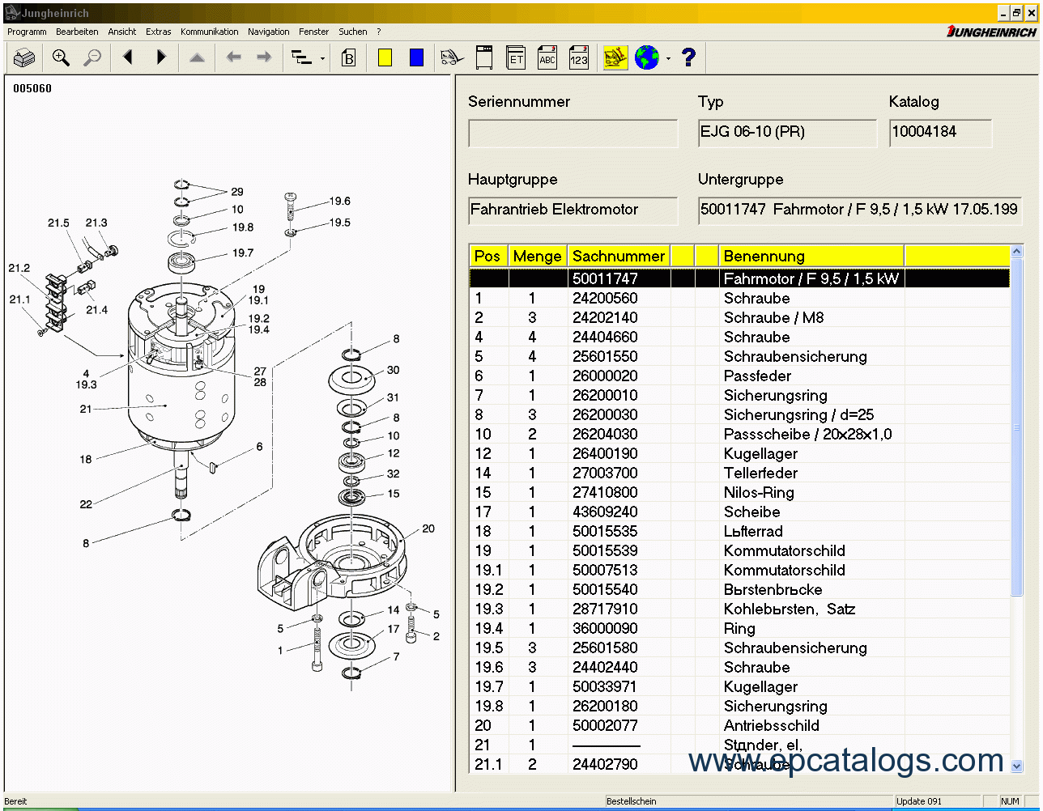The image size is (1043, 811).
Task: Select the zoom in tool
Action: pyautogui.click(x=60, y=57)
